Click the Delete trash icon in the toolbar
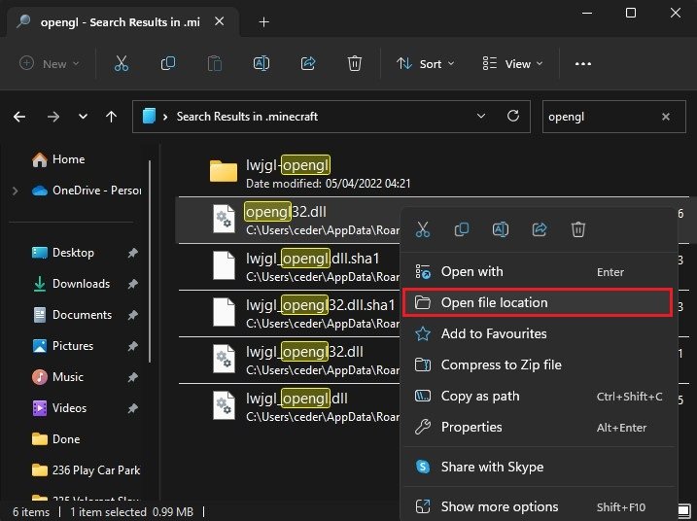The image size is (697, 521). click(355, 63)
